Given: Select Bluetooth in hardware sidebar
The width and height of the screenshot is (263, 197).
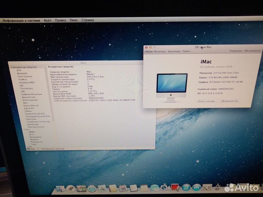Looking at the screenshot, I should click(x=22, y=73).
